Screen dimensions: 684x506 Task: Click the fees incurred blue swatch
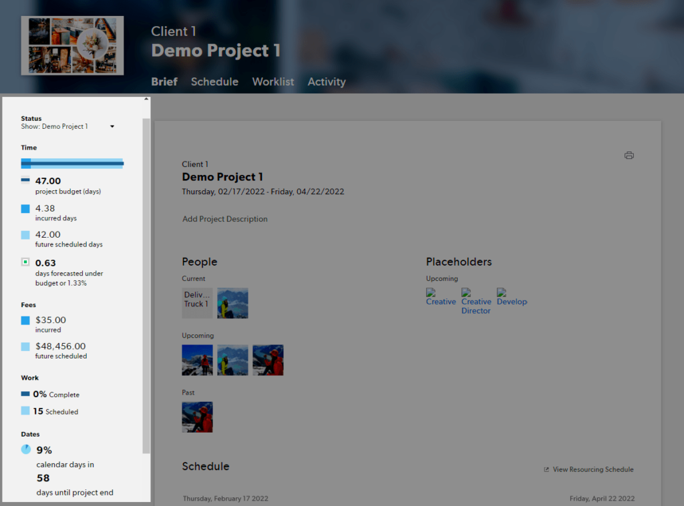25,320
